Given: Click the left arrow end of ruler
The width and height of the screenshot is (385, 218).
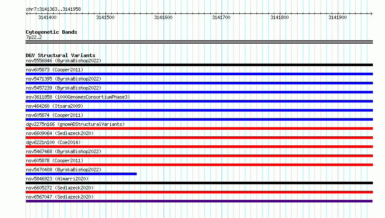Looking at the screenshot, I should (27, 14).
